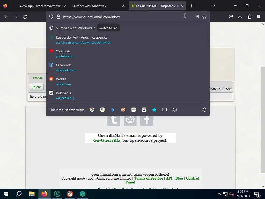
Task: Open the Pocket save icon
Action: pyautogui.click(x=231, y=17)
